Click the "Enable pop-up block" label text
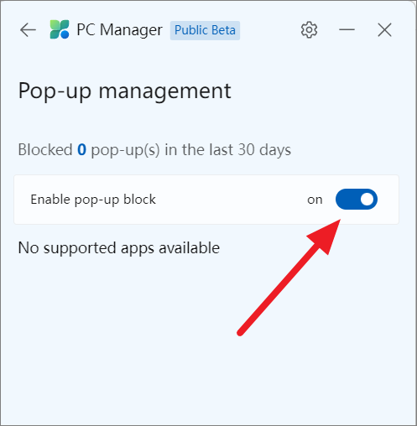This screenshot has height=426, width=417. [93, 200]
